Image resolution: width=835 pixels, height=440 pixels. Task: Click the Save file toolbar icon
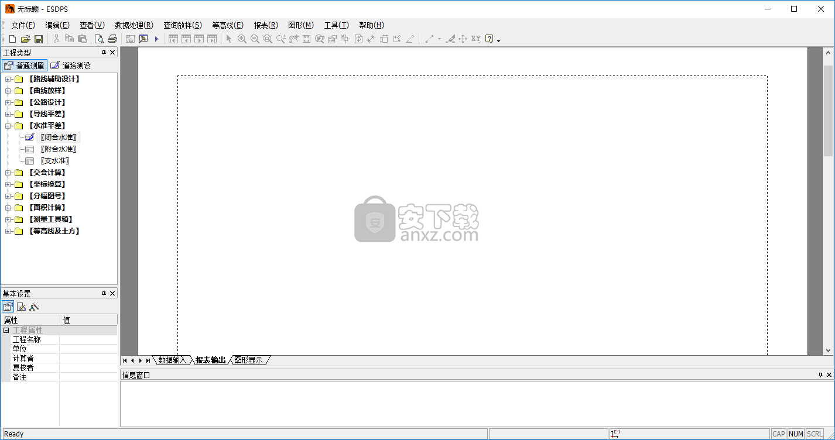point(39,39)
